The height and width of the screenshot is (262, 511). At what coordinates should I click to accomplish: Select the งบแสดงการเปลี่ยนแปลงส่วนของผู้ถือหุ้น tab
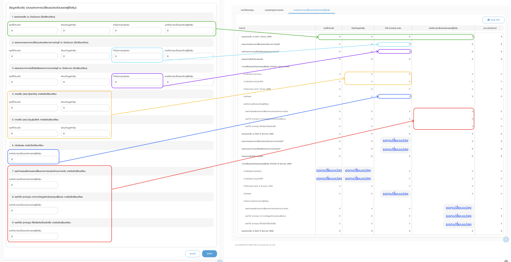pos(312,10)
